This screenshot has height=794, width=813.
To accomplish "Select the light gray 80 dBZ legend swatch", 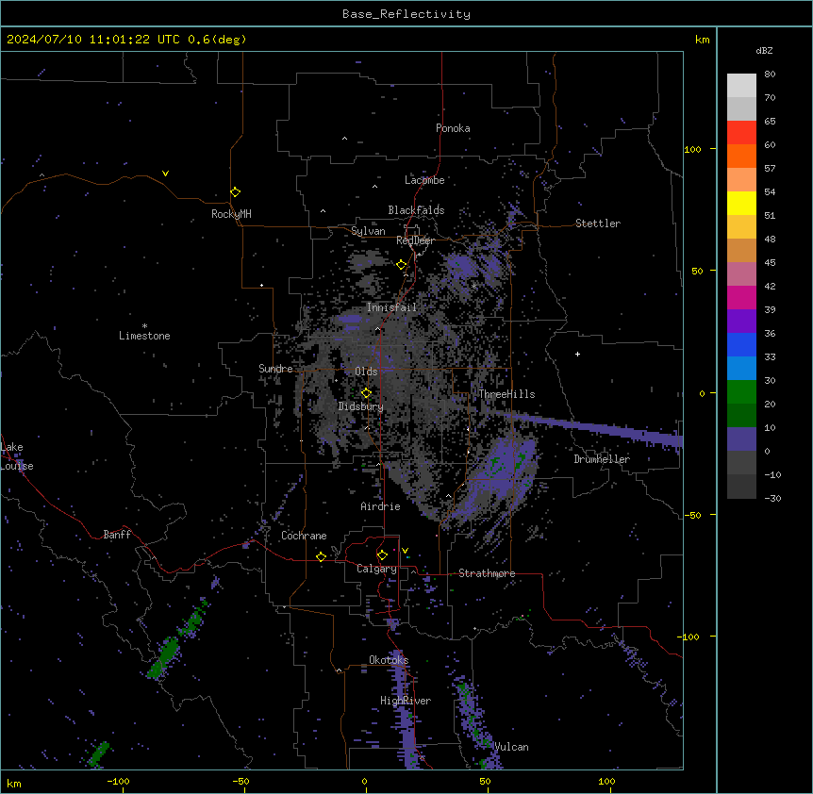I will 741,86.
